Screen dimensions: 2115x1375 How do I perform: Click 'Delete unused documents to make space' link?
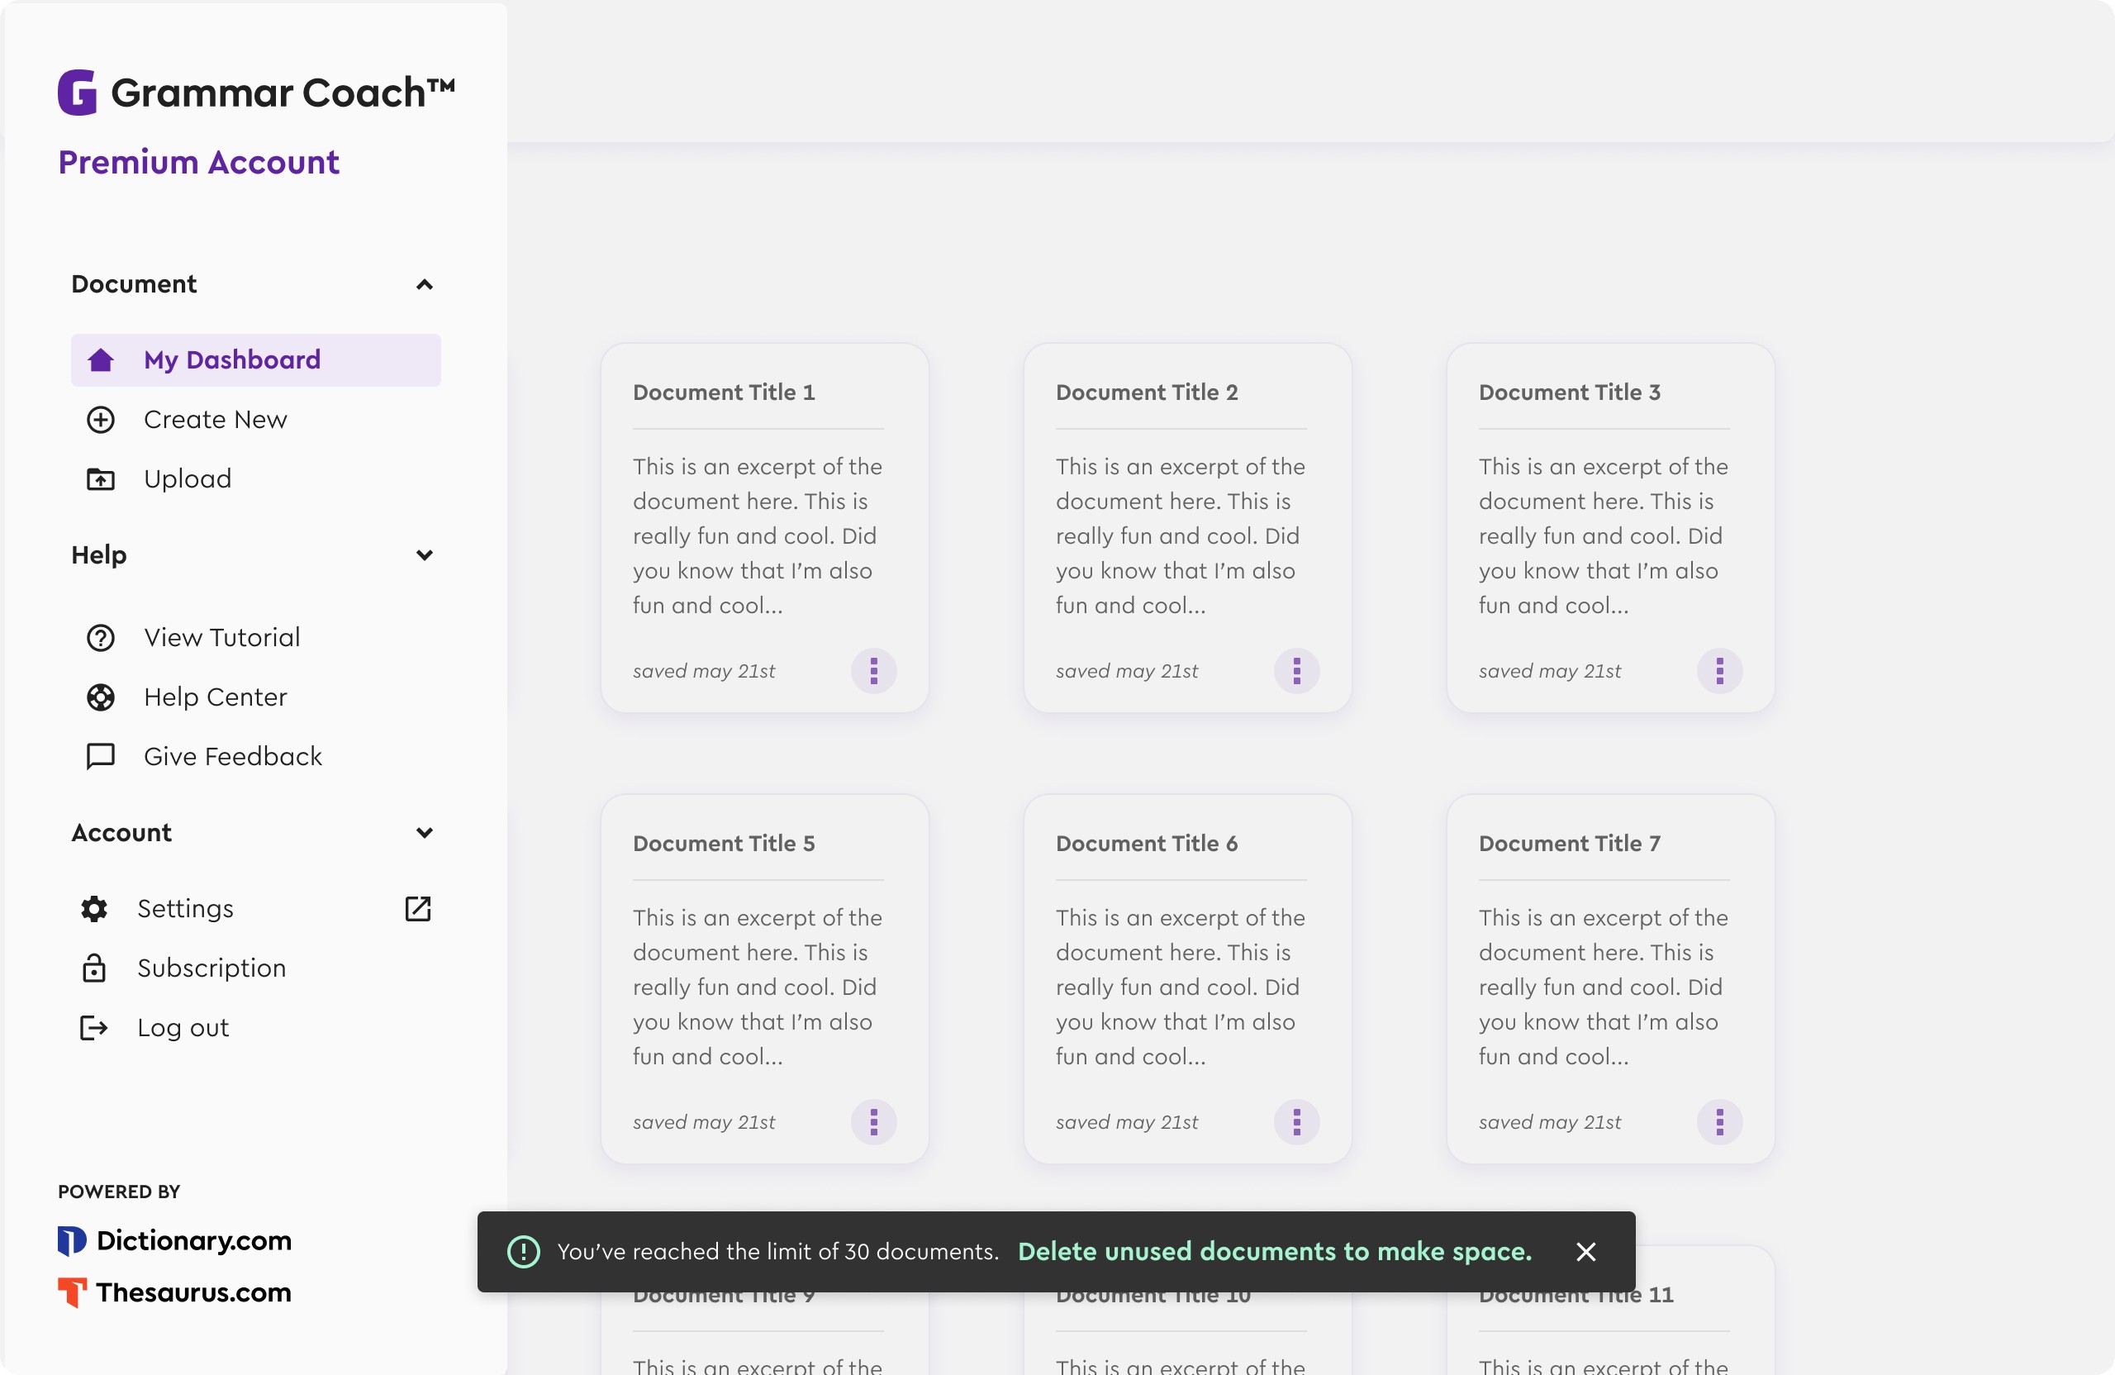(1274, 1253)
